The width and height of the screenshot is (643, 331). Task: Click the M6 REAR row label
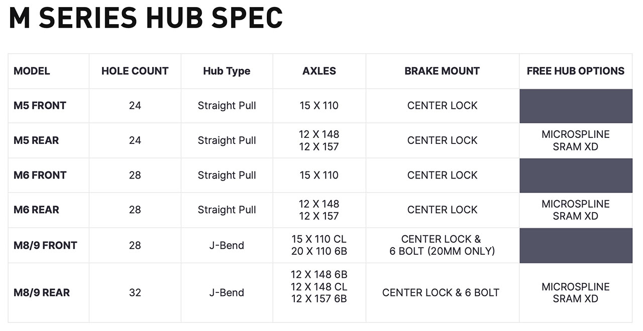coord(36,210)
